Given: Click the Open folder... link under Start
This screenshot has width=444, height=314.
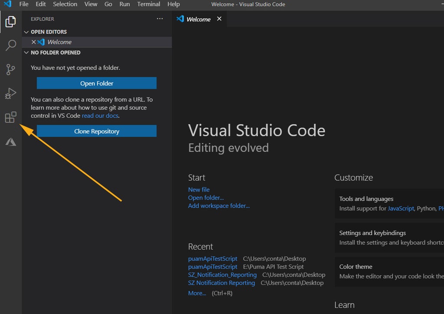Looking at the screenshot, I should click(206, 198).
